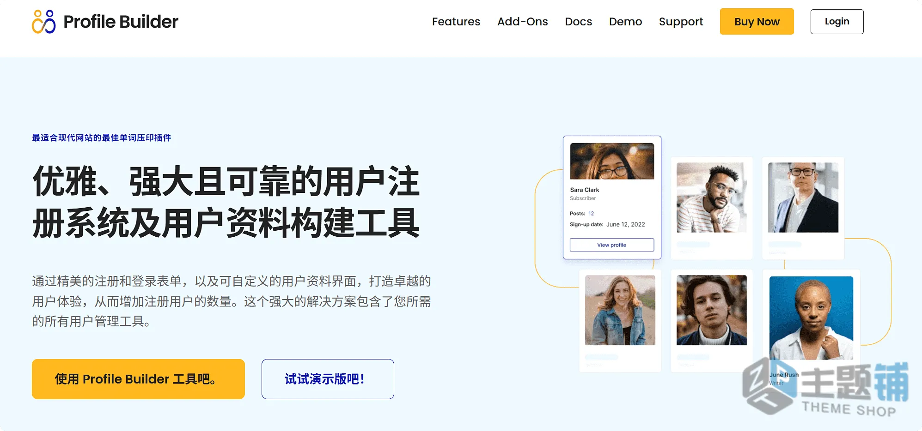Go to the Docs page
This screenshot has height=431, width=922.
[578, 22]
